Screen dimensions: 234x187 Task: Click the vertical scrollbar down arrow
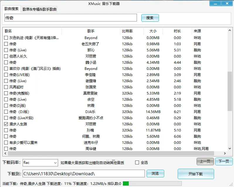(230, 149)
